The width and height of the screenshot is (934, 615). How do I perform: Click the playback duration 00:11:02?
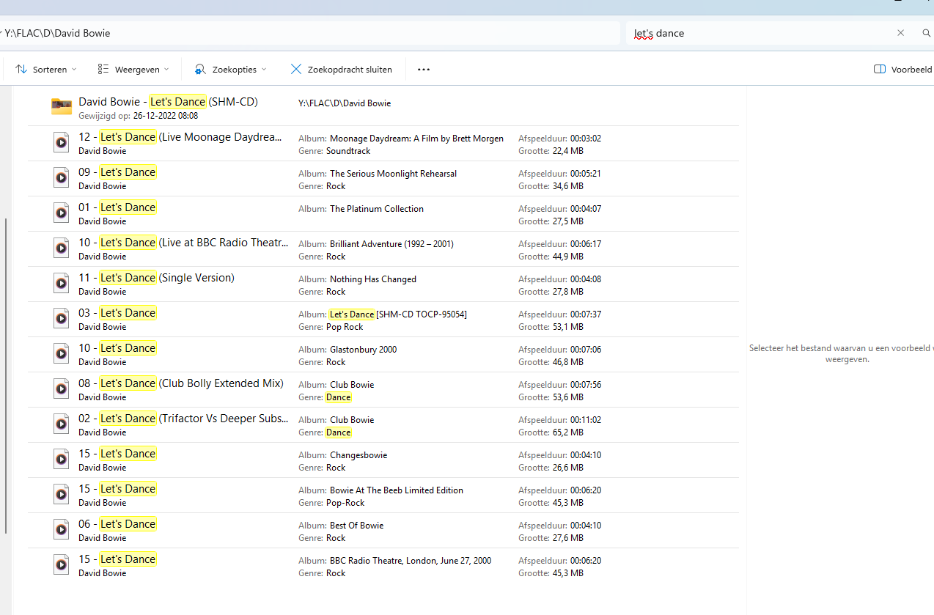(586, 420)
